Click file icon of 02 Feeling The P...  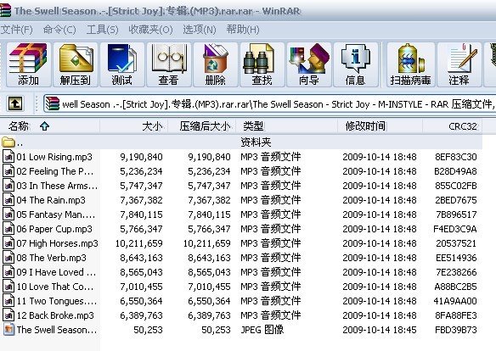(x=8, y=171)
